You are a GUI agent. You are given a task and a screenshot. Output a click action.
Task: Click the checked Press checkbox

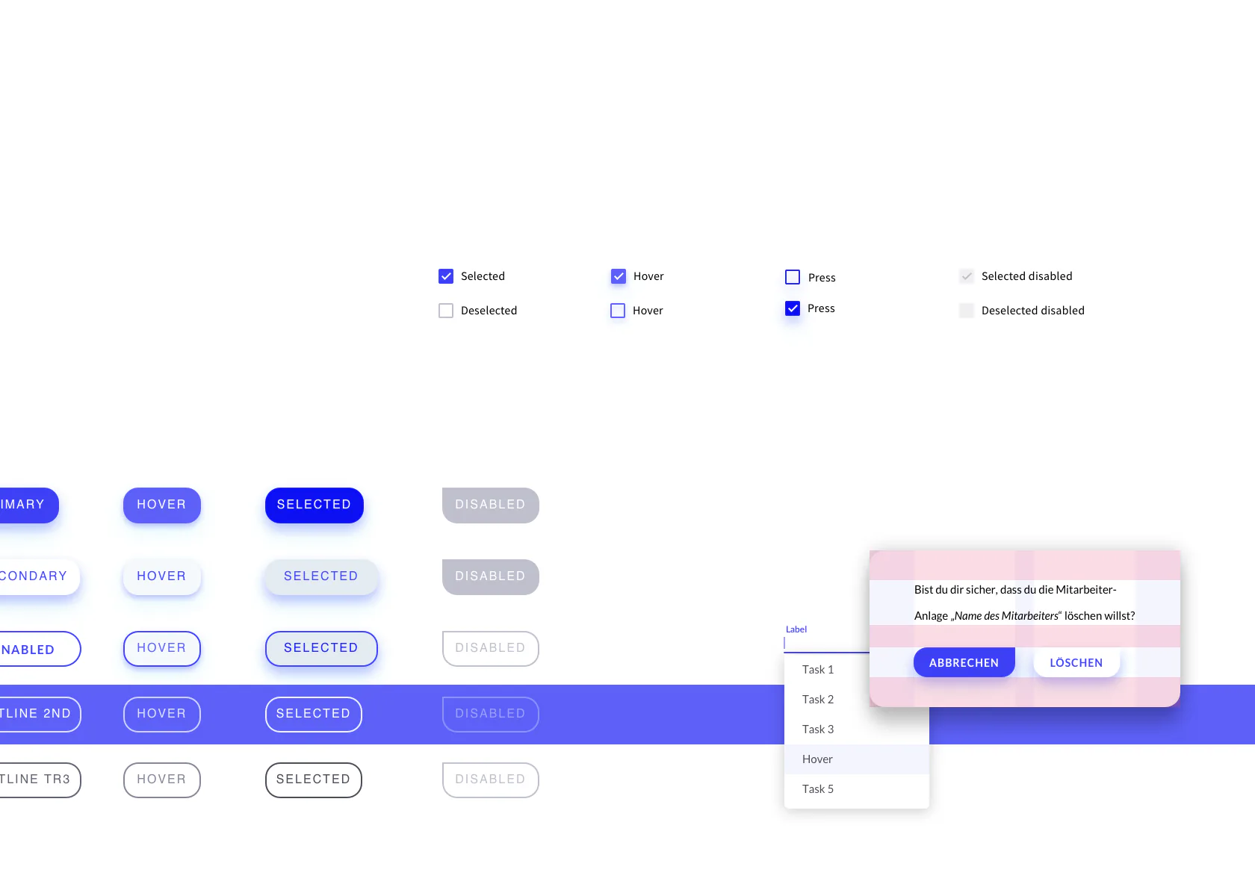793,308
